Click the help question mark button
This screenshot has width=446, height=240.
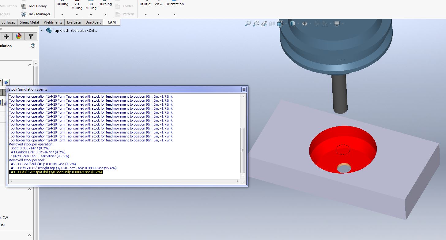pos(32,46)
